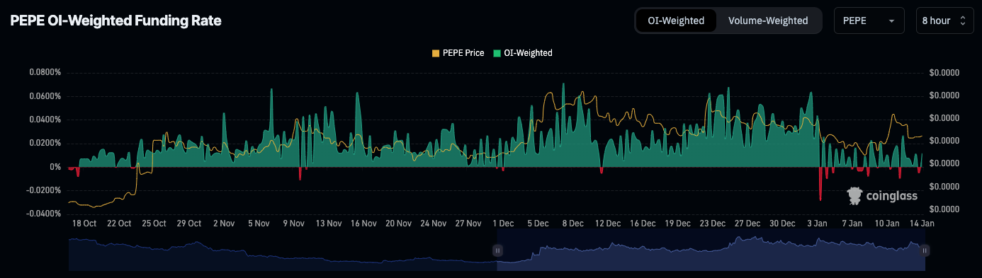Click the 5 Dec date label
The height and width of the screenshot is (278, 982).
click(538, 224)
